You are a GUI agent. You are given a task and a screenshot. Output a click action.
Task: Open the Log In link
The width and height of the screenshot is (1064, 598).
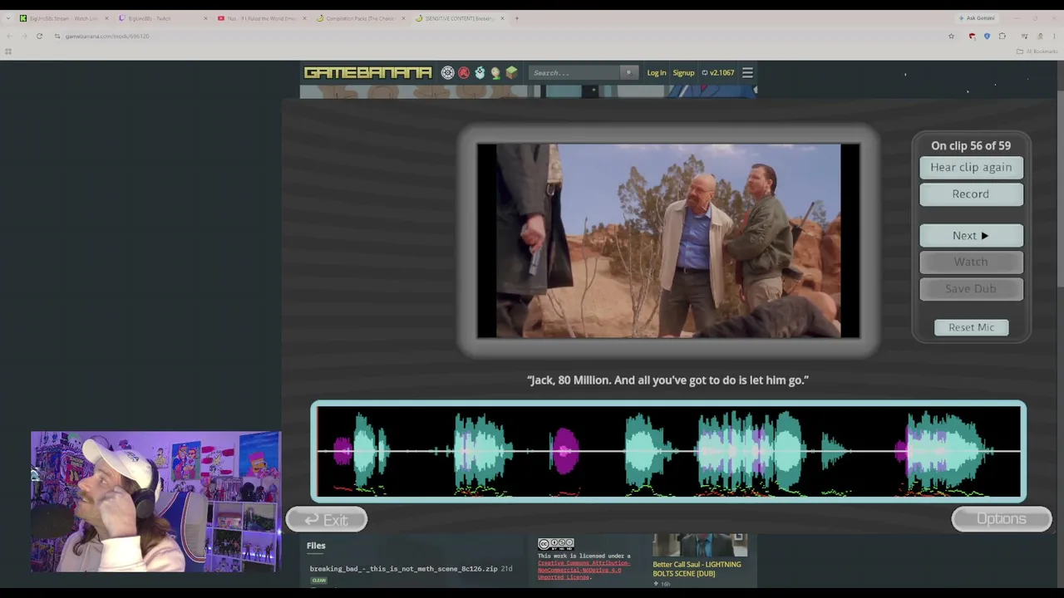[657, 73]
